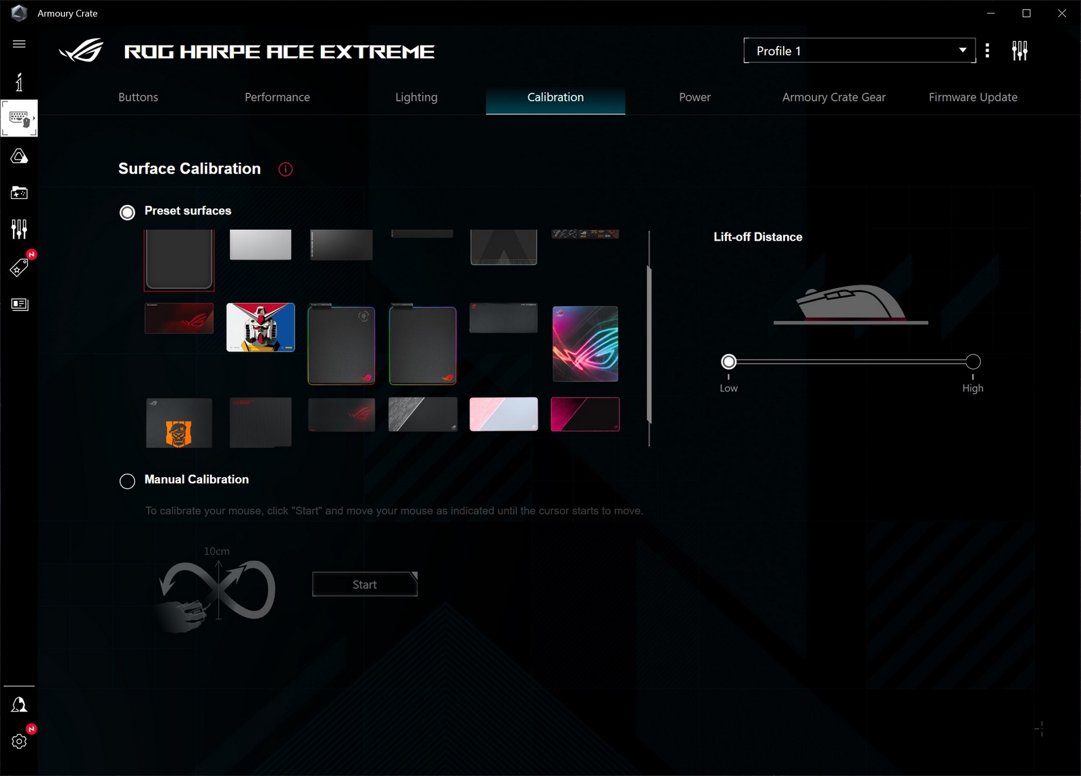
Task: Open the sidebar tuning sliders icon
Action: pyautogui.click(x=19, y=229)
